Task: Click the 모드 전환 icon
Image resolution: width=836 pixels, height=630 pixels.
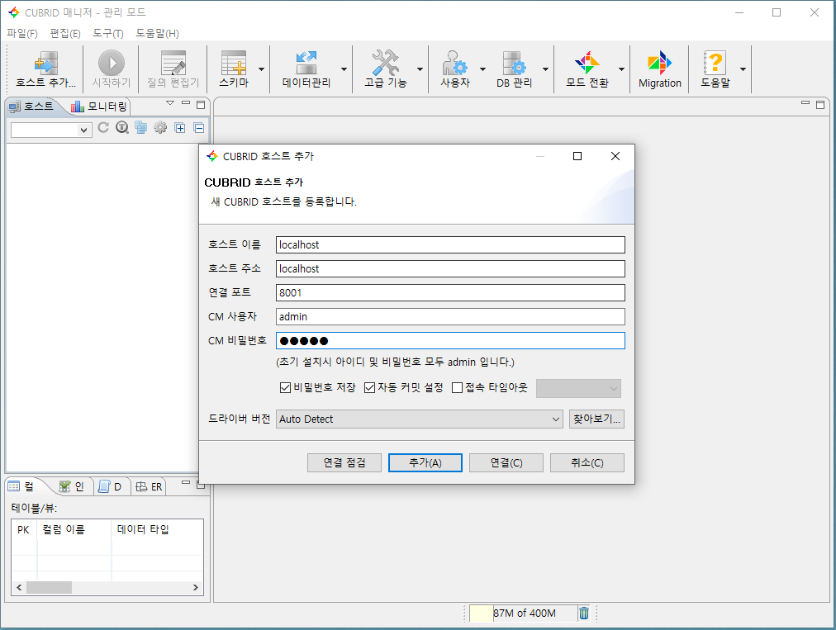Action: pos(587,63)
